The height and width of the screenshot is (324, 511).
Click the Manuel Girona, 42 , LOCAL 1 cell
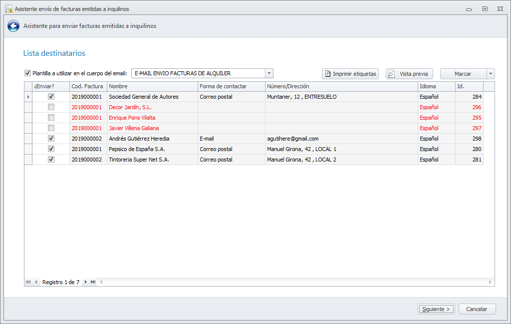341,149
